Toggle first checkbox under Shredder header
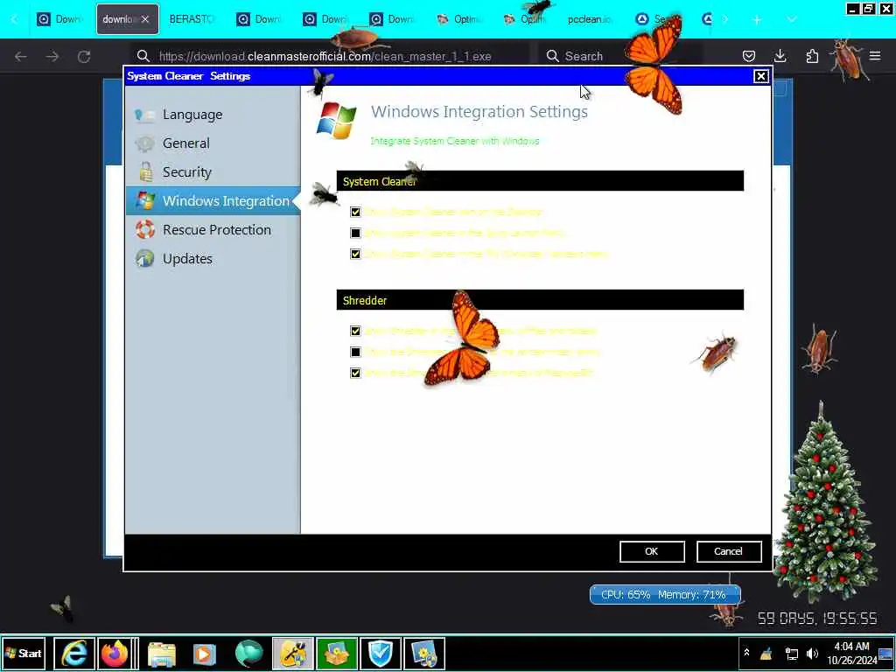 point(355,331)
